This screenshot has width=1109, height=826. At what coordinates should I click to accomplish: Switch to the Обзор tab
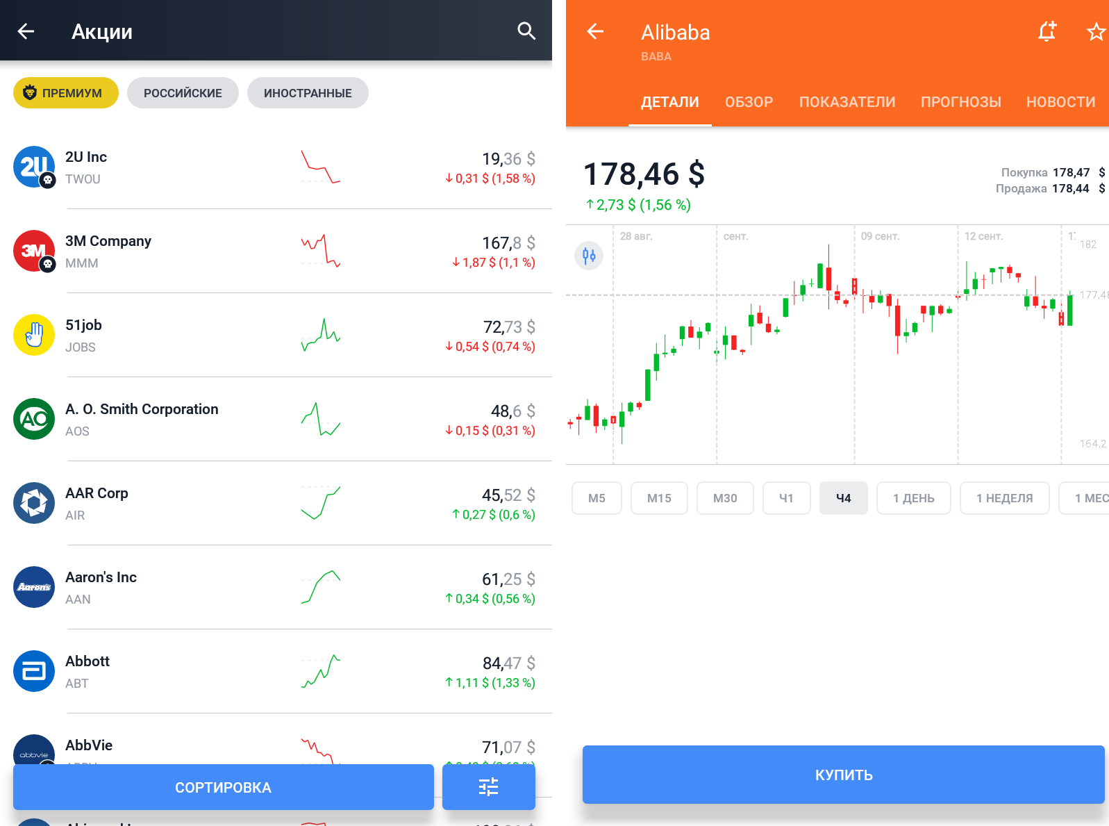[x=749, y=102]
